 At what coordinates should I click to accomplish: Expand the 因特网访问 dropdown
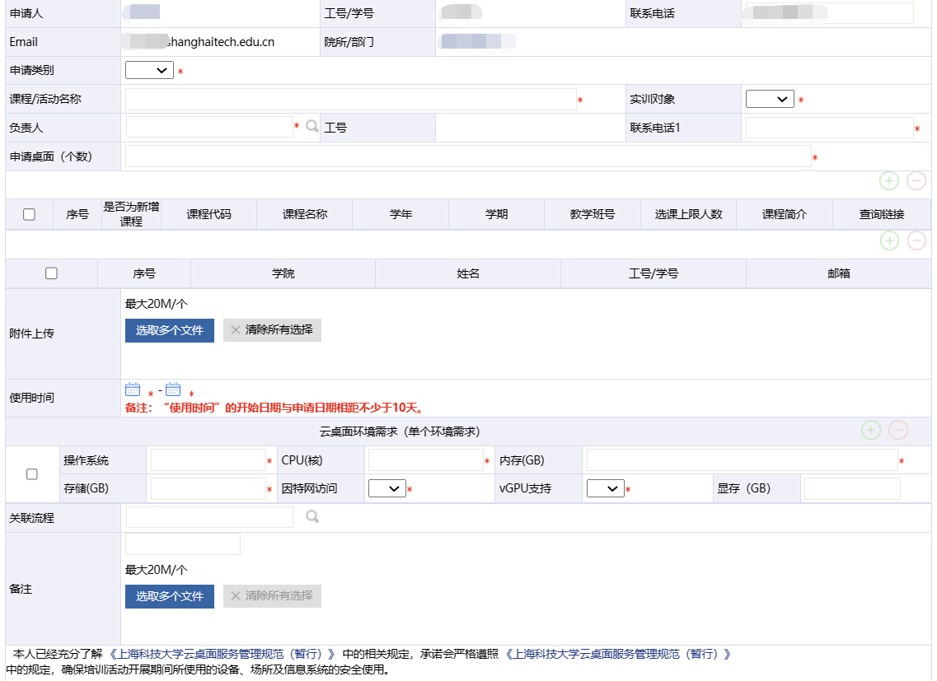point(387,489)
